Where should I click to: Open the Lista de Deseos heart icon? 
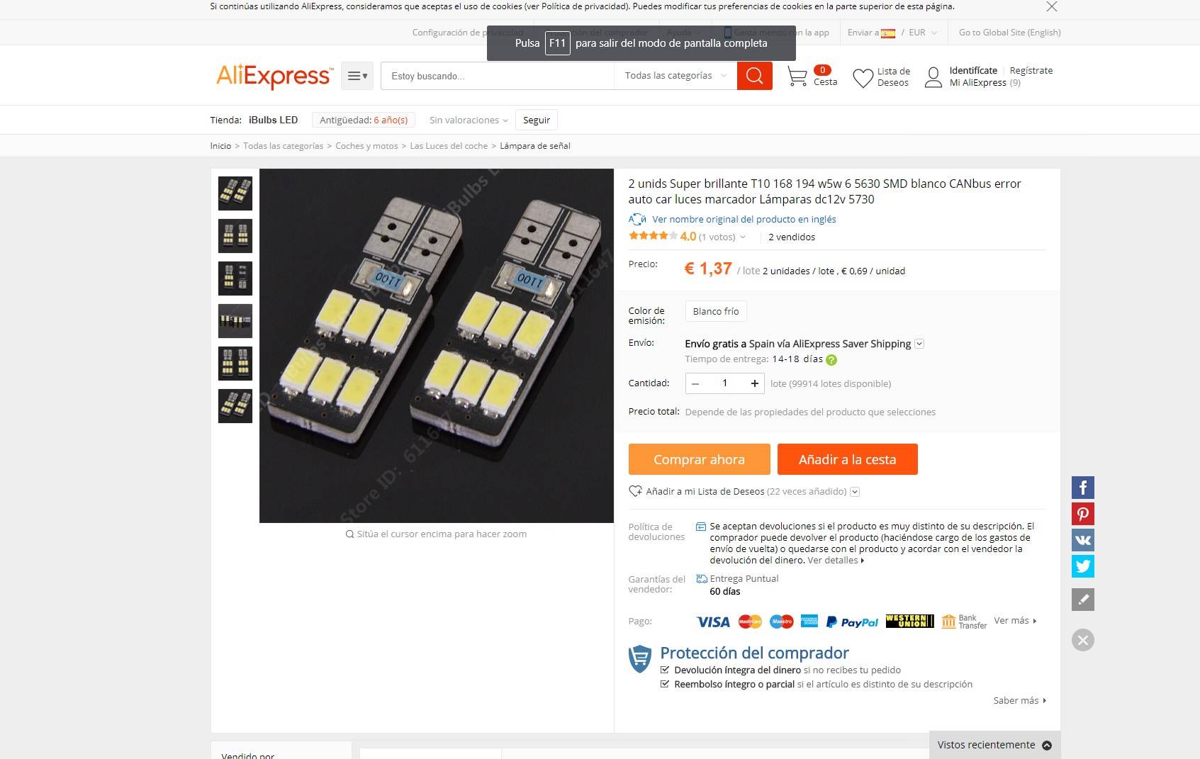863,77
